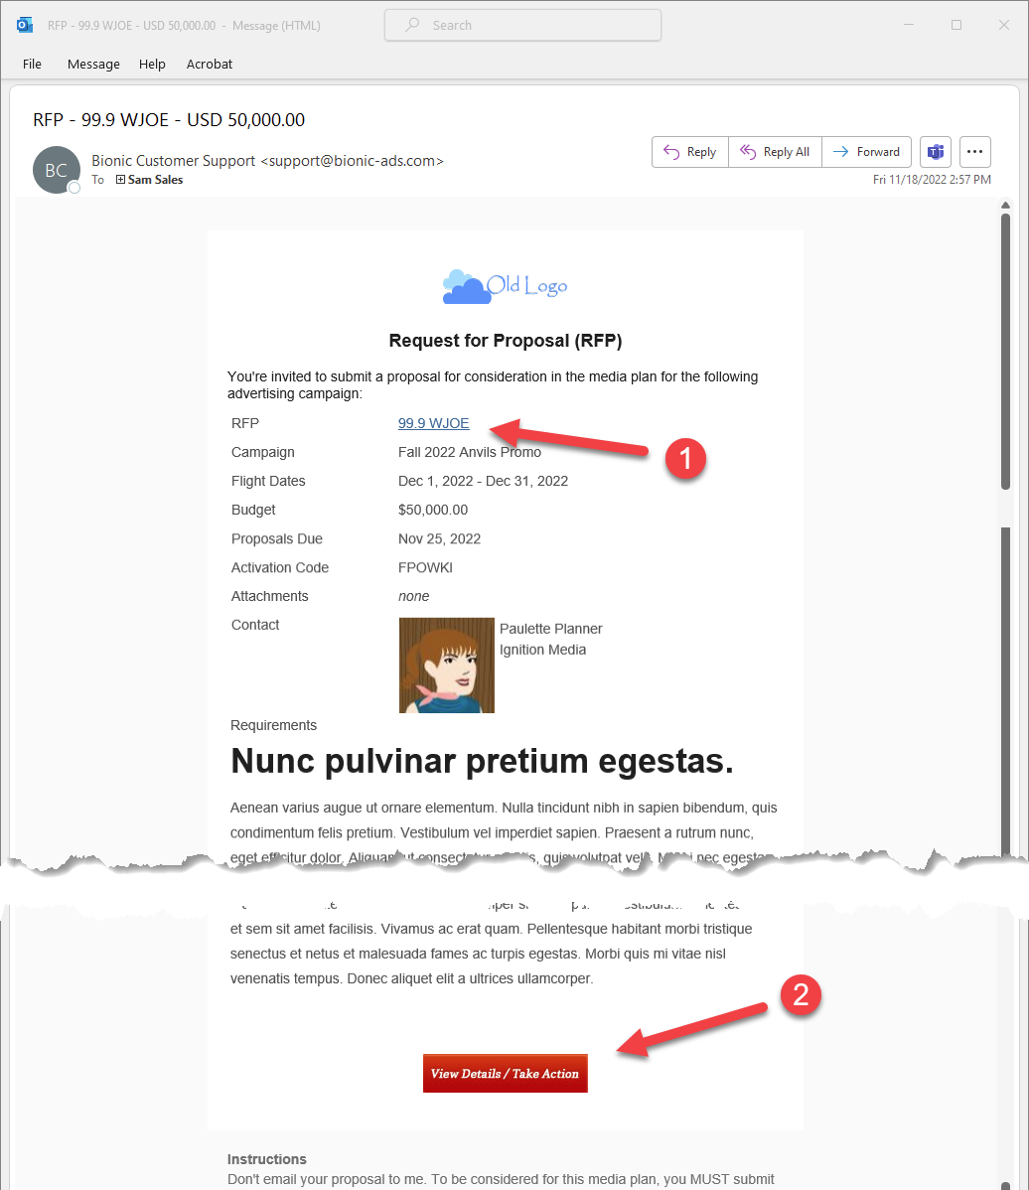Click Paulette Planner's contact photo
The width and height of the screenshot is (1029, 1190).
click(446, 665)
